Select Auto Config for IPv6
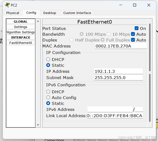The height and width of the screenshot is (141, 158). pos(48,97)
